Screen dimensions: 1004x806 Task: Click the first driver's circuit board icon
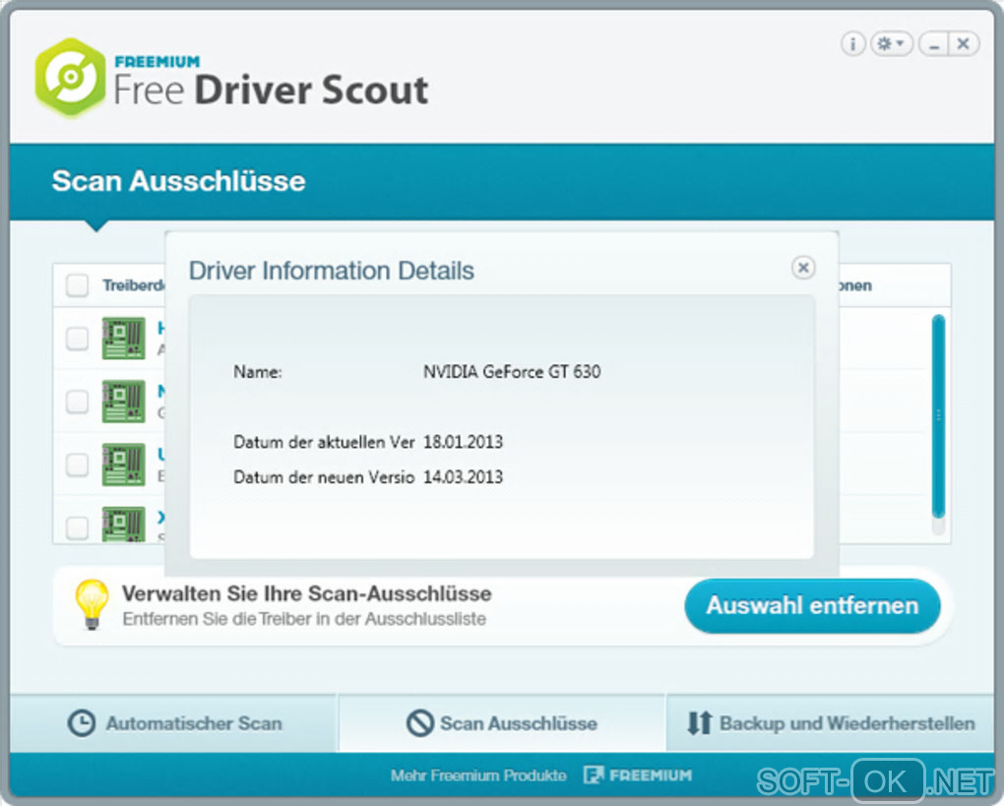pyautogui.click(x=124, y=338)
